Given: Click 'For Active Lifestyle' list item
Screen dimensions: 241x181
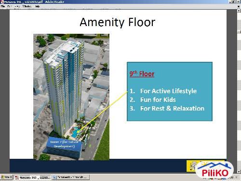Looking at the screenshot, I should 168,91.
